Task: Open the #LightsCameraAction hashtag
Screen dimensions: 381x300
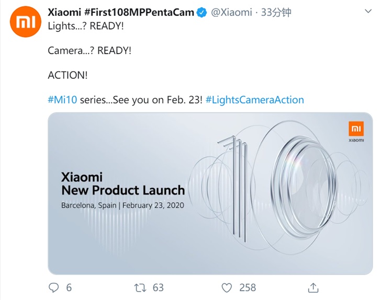Action: 255,99
